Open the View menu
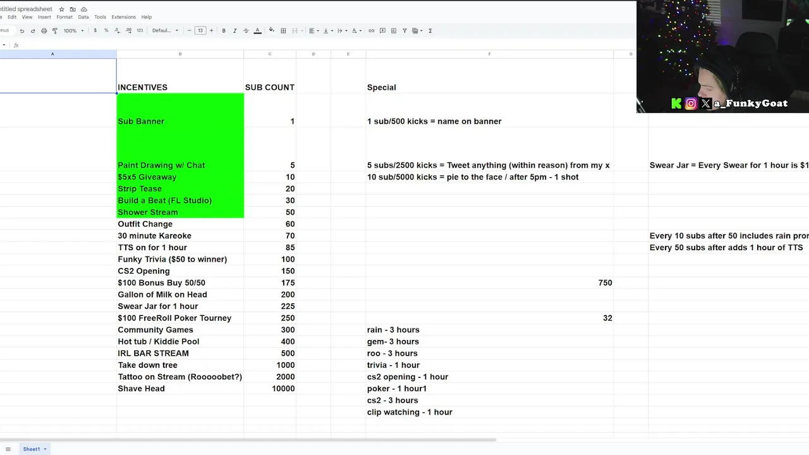Screen dimensions: 809x455 point(27,17)
